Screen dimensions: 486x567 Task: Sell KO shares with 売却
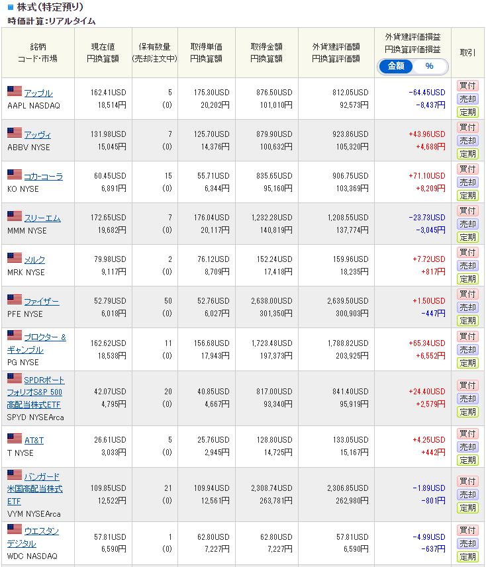[467, 182]
